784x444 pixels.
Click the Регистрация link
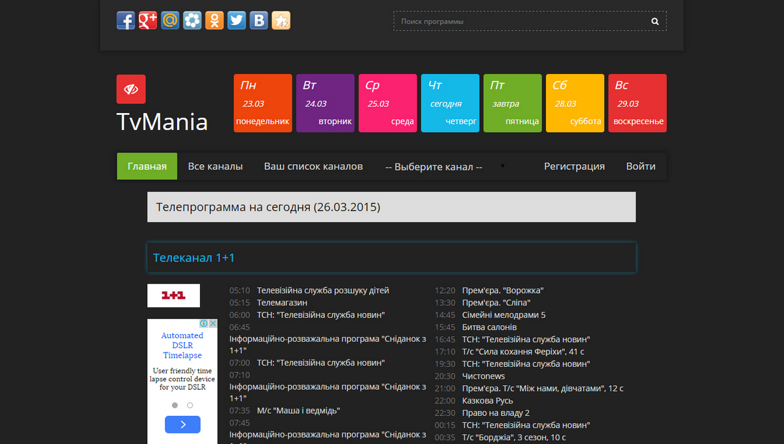(x=575, y=166)
